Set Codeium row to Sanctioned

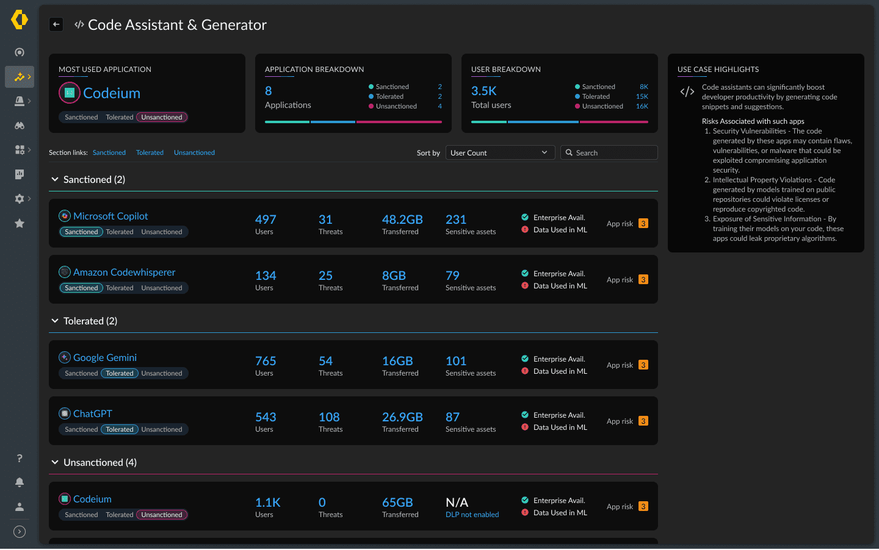81,515
